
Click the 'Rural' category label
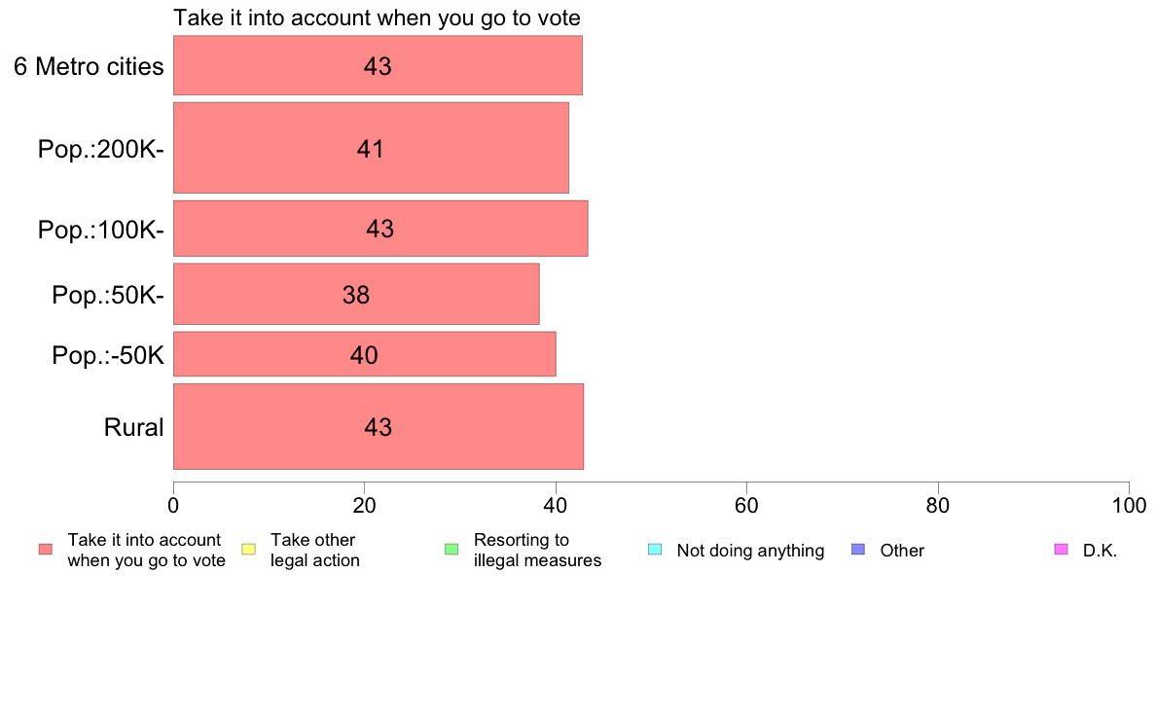coord(133,427)
